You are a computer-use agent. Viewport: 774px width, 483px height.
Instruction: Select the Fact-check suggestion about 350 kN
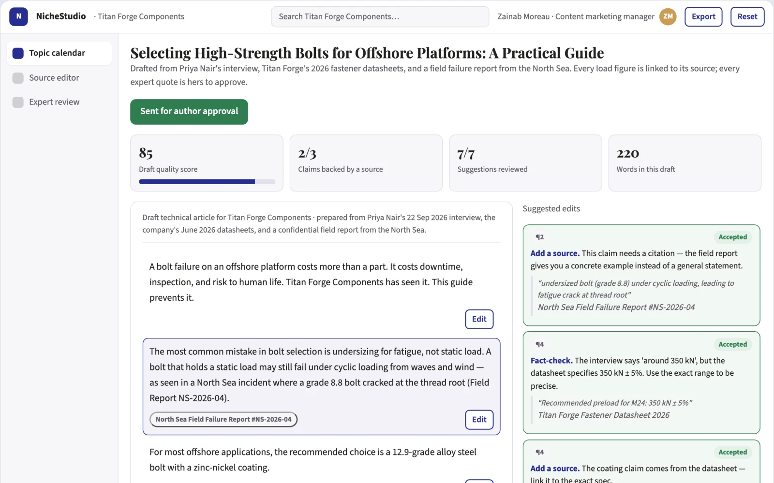(641, 382)
